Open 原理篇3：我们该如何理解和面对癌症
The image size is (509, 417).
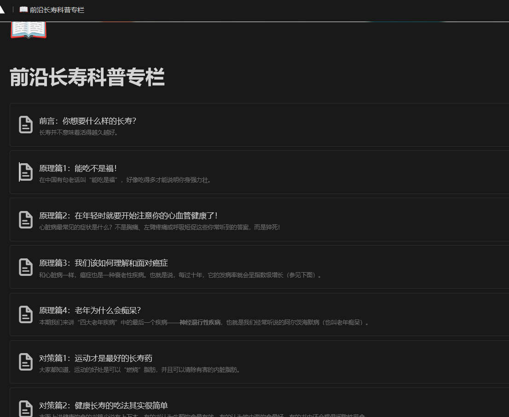tap(104, 263)
